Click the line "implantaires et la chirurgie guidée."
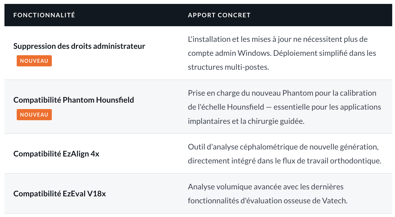The width and height of the screenshot is (395, 217). point(246,121)
